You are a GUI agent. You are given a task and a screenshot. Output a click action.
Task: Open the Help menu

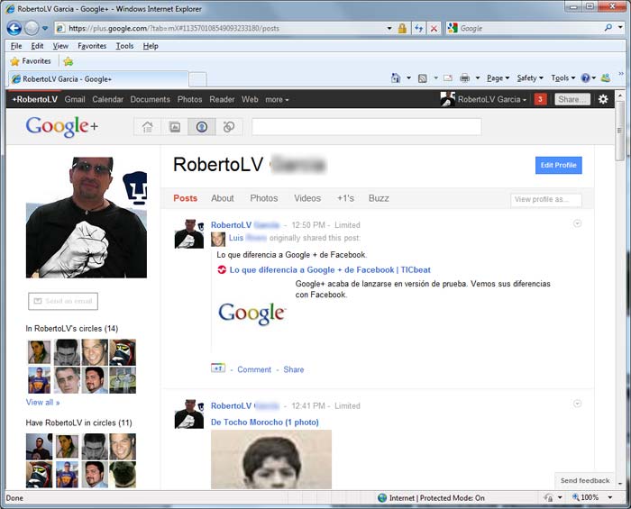(151, 46)
